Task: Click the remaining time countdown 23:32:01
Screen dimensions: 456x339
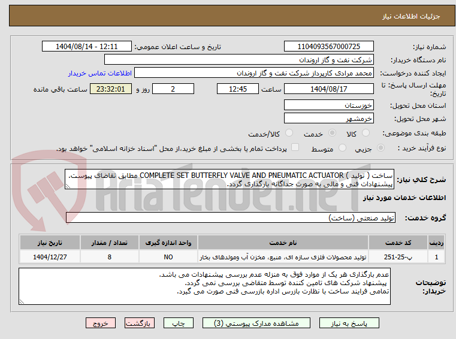Action: [110, 89]
